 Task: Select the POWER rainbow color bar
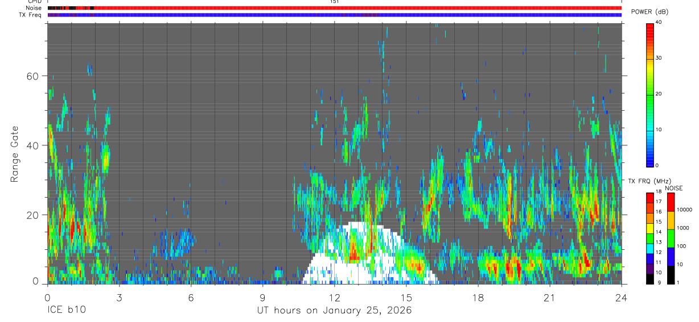[x=650, y=94]
